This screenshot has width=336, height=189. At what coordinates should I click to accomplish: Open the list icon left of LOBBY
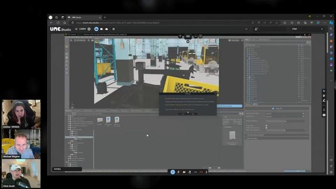(x=76, y=29)
